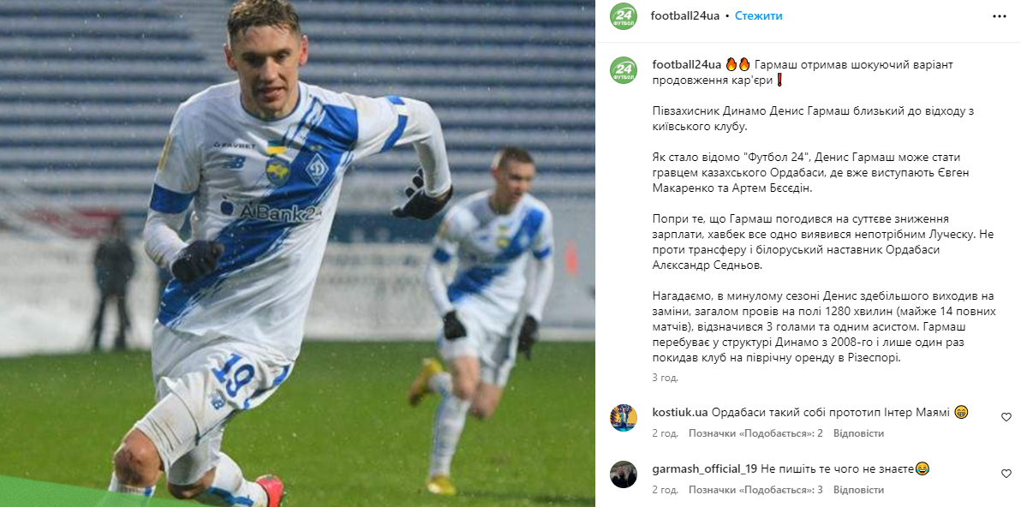Open the garmash_official_19 comment timestamp
The width and height of the screenshot is (1021, 507).
point(666,490)
